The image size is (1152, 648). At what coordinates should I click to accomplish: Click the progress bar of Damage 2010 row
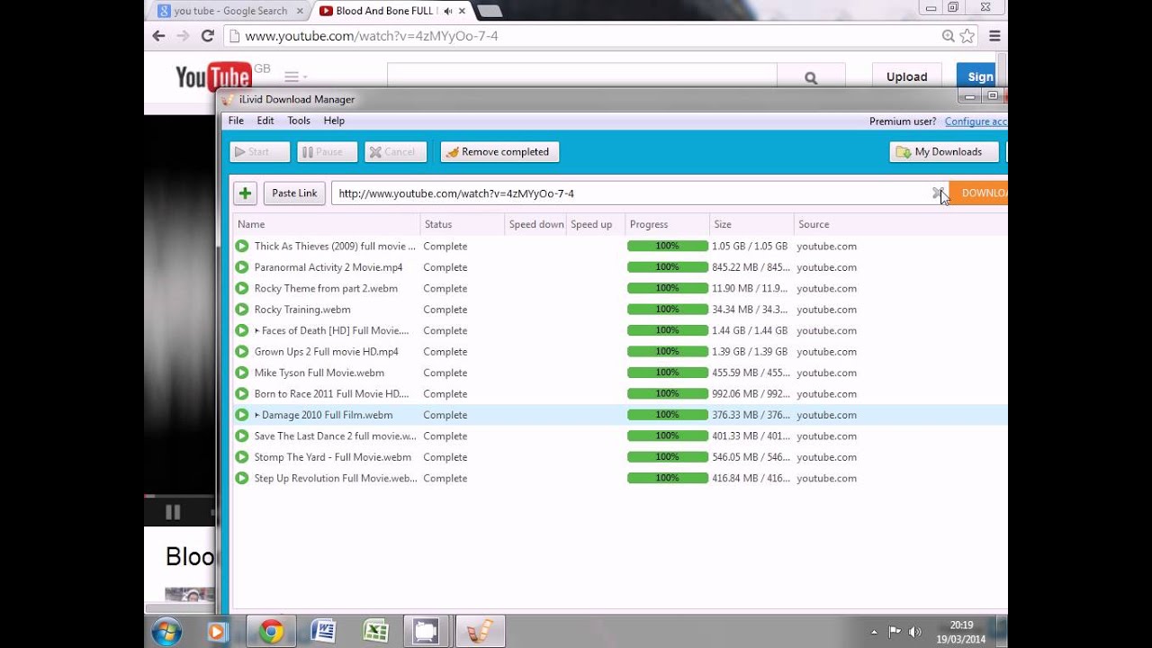coord(668,415)
